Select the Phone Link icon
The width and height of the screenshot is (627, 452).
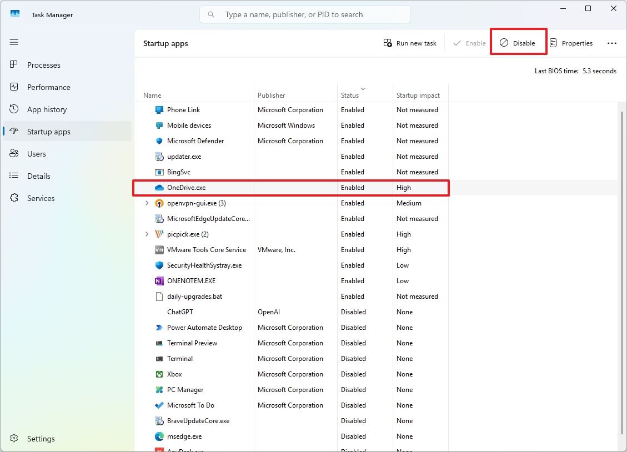(x=158, y=109)
